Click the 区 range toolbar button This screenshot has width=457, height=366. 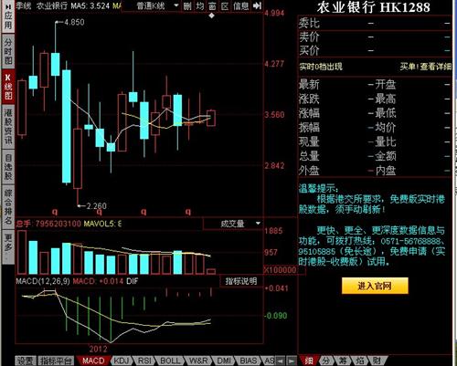click(x=225, y=5)
